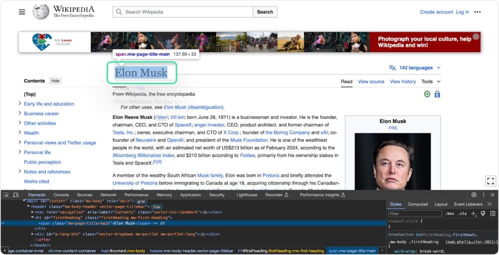Click the Create account link
Screen dimensions: 499x255
437,12
